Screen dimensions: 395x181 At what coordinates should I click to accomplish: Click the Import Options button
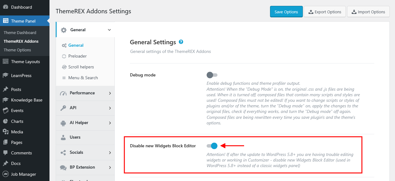tap(368, 12)
